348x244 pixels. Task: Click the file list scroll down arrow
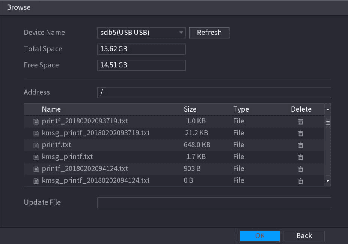click(328, 181)
